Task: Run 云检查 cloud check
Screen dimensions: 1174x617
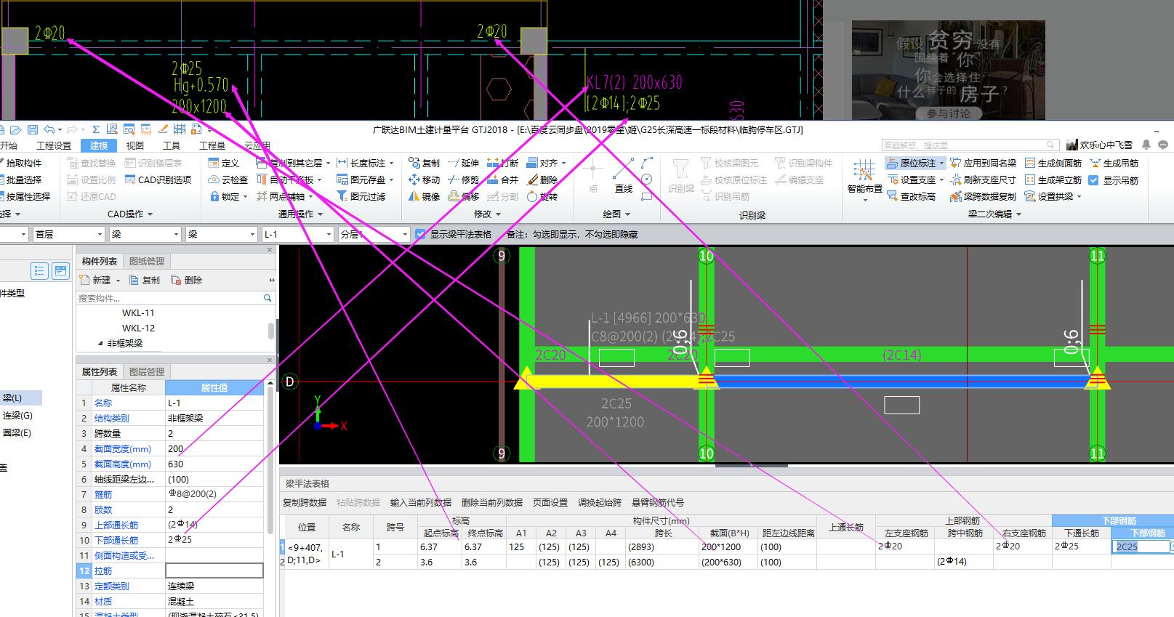Action: coord(228,180)
